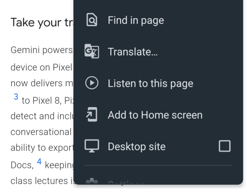Open the cut-off Settings menu label

pyautogui.click(x=126, y=183)
